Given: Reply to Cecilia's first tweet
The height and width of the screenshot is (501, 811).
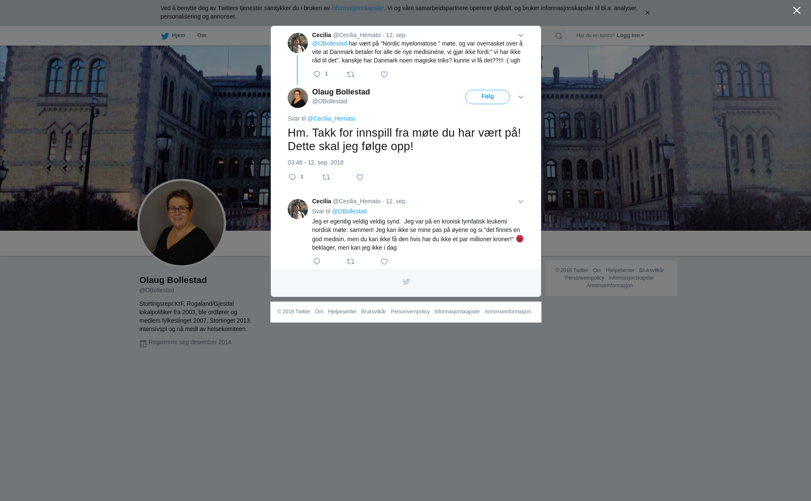Looking at the screenshot, I should pyautogui.click(x=317, y=74).
